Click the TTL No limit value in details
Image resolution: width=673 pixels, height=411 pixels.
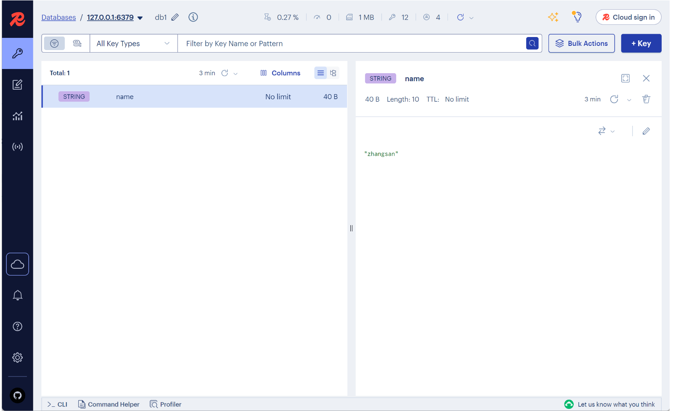click(457, 99)
